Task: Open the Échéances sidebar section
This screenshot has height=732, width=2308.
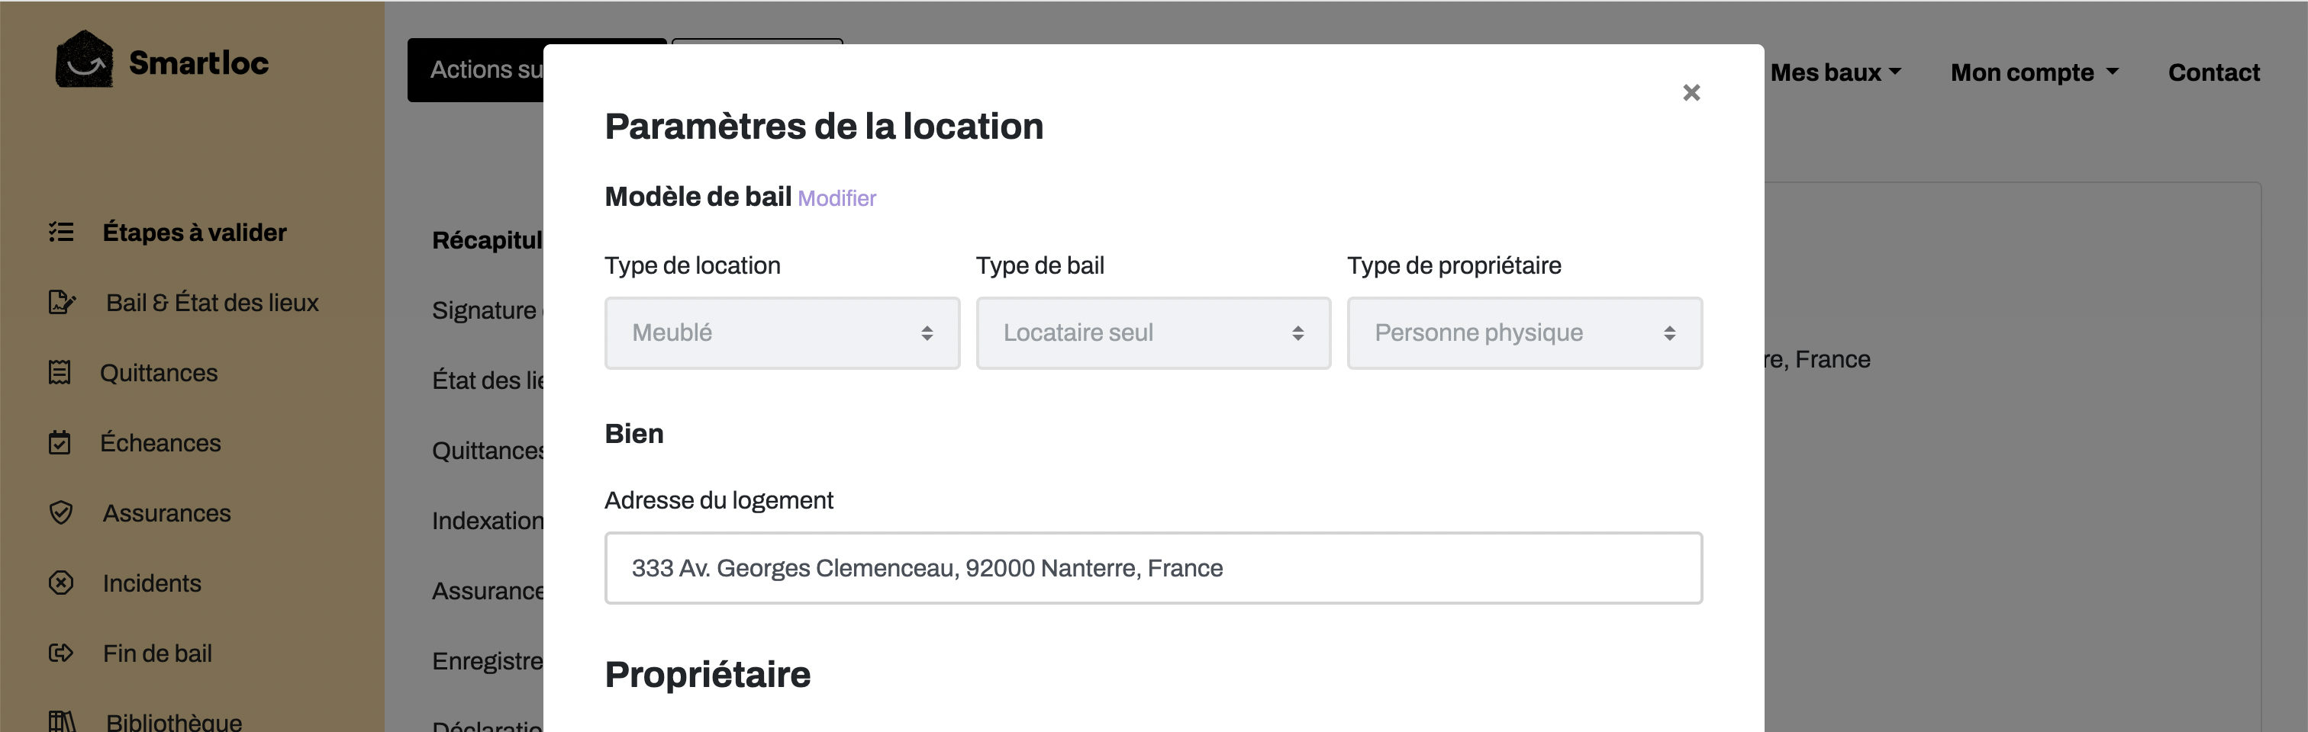Action: 160,442
